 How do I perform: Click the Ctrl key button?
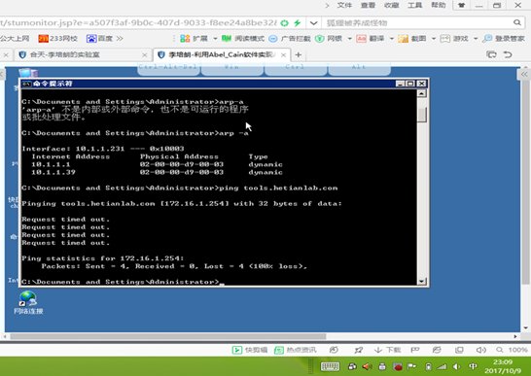point(296,68)
